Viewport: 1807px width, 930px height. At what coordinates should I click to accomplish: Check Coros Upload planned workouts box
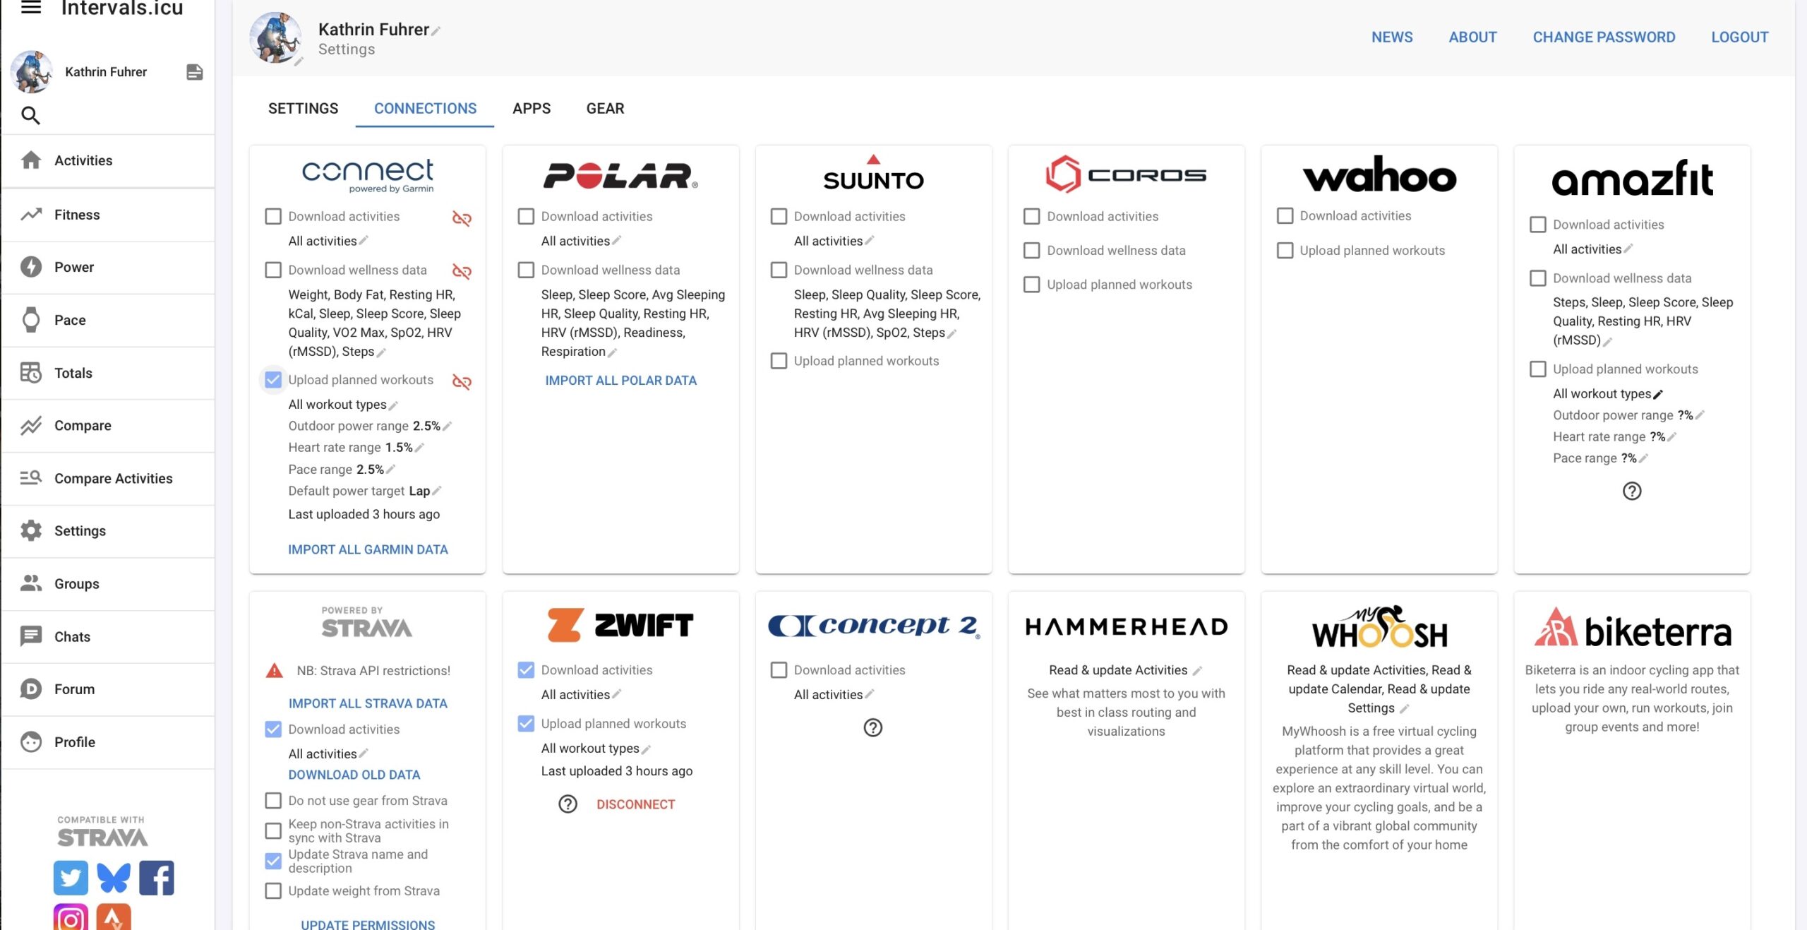(1031, 285)
